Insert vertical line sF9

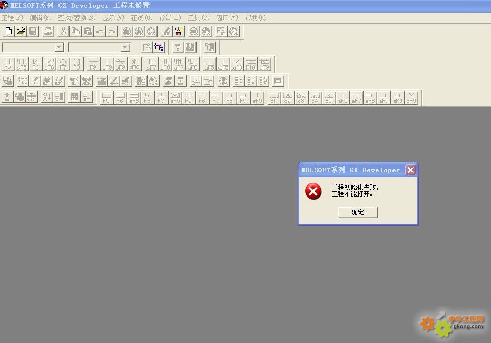point(107,64)
